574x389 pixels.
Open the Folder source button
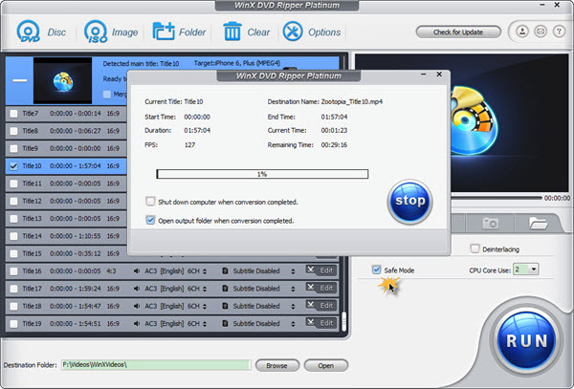coord(164,32)
